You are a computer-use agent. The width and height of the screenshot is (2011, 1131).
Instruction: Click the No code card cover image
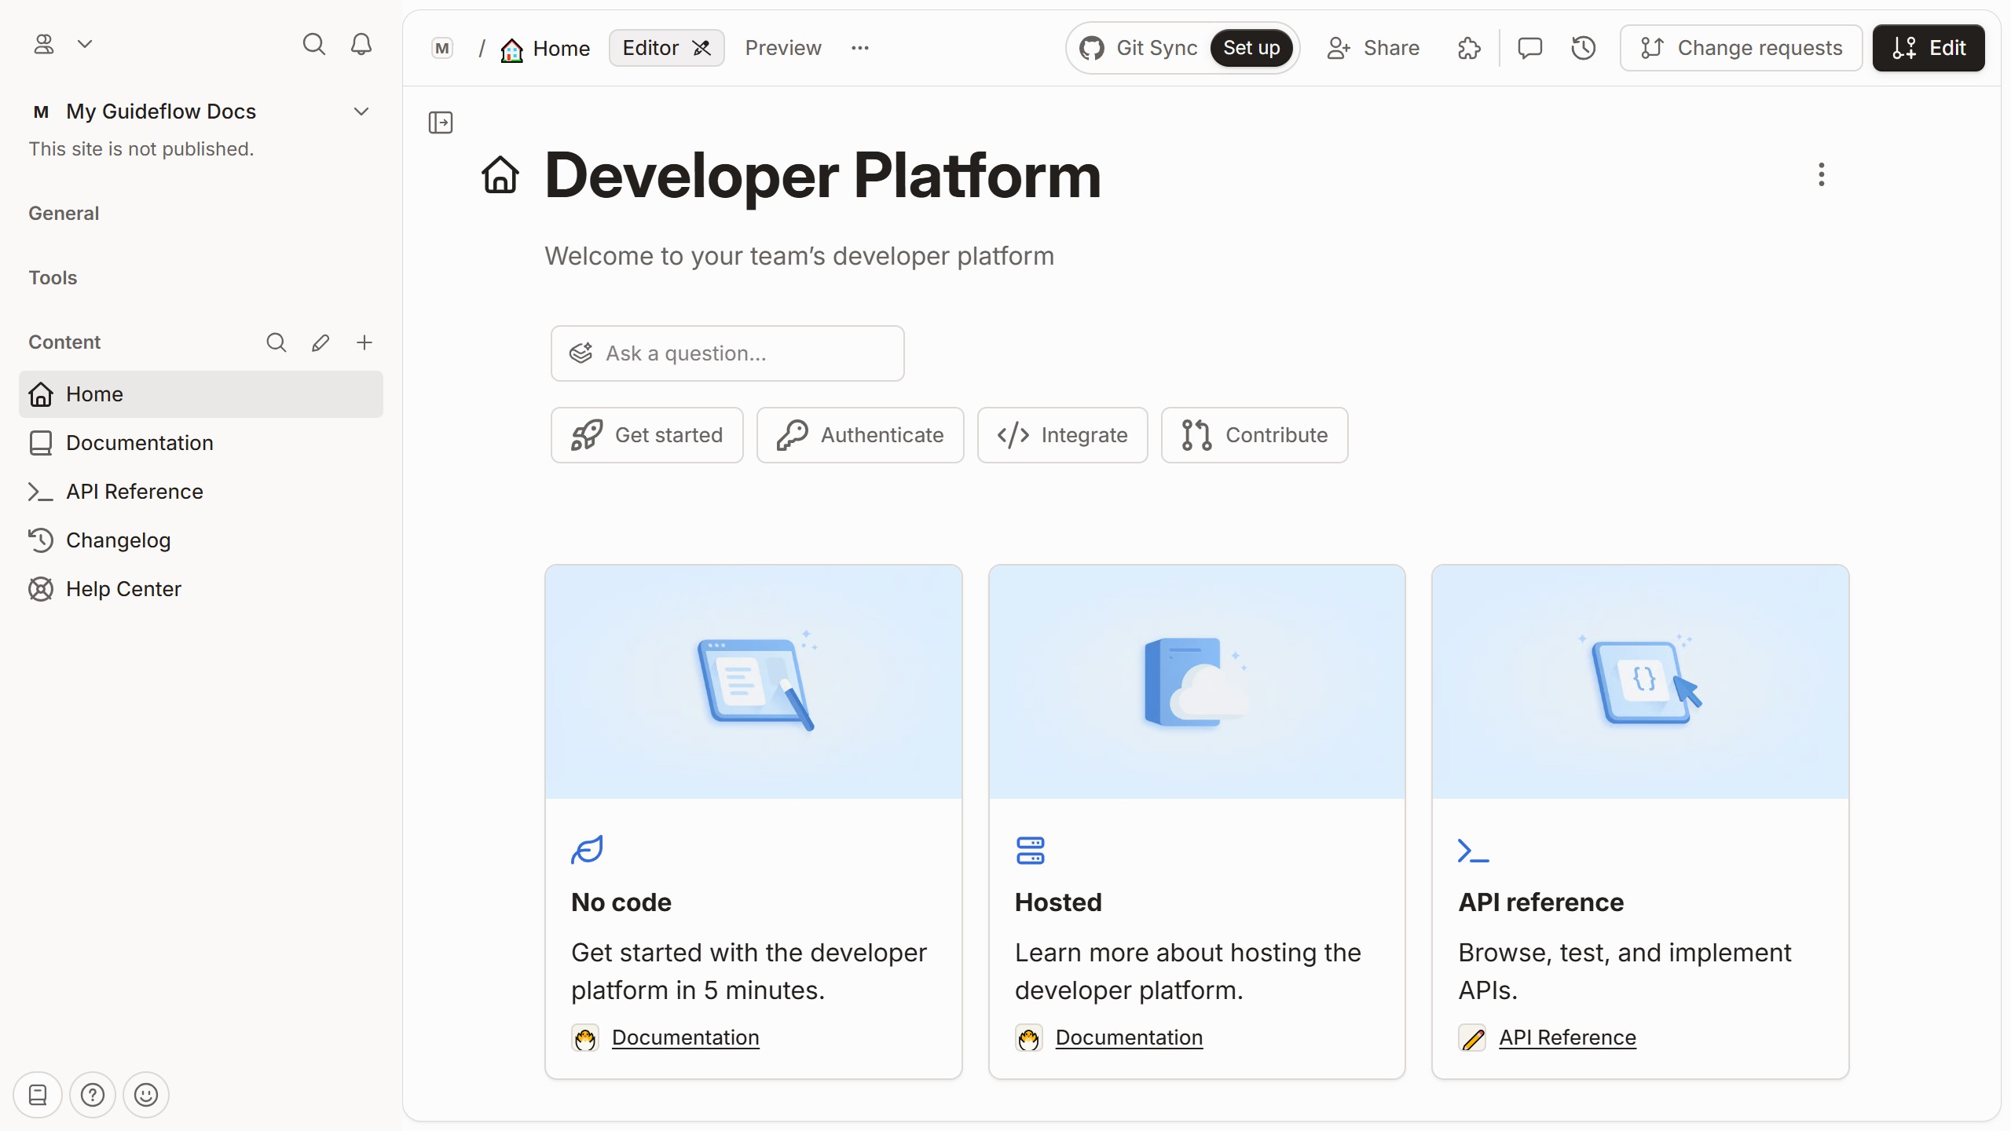point(753,682)
